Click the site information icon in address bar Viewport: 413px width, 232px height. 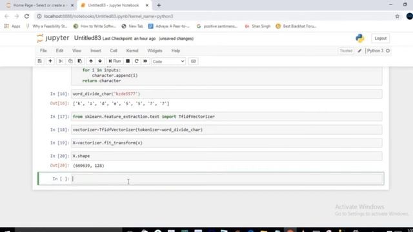39,16
